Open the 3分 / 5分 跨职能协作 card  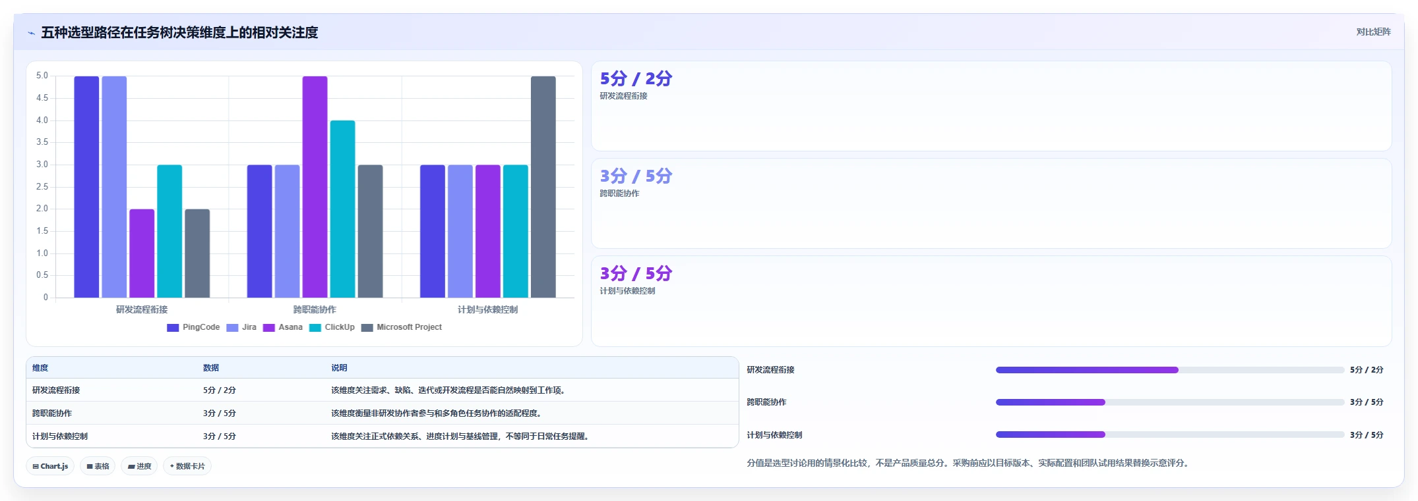point(991,203)
